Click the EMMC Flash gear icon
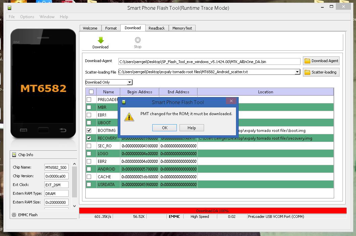This screenshot has width=356, height=236. click(14, 215)
